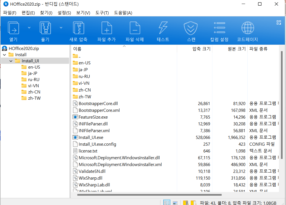Click ru-RU folder name in file list
Viewport: 286px width, 205px height.
(x=84, y=76)
